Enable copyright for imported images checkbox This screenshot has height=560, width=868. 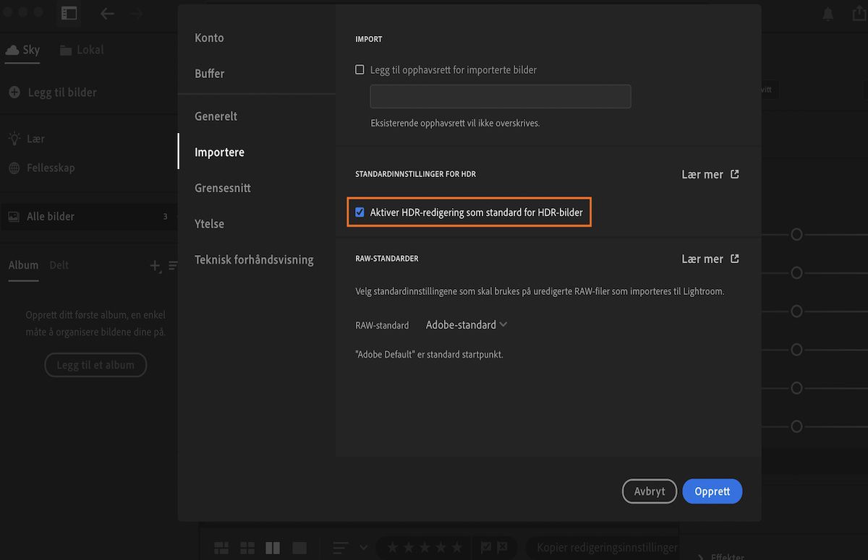[x=359, y=69]
